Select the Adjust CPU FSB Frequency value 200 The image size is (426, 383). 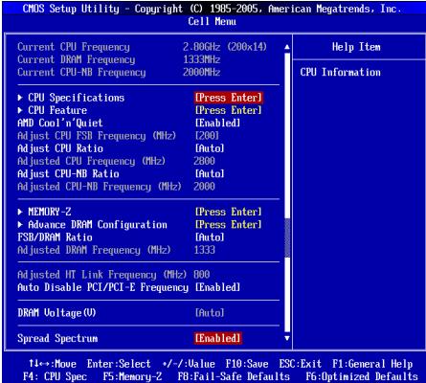tap(207, 136)
